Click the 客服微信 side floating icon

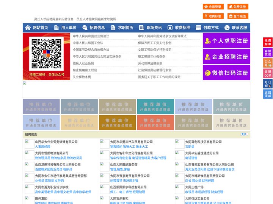[x=268, y=53]
